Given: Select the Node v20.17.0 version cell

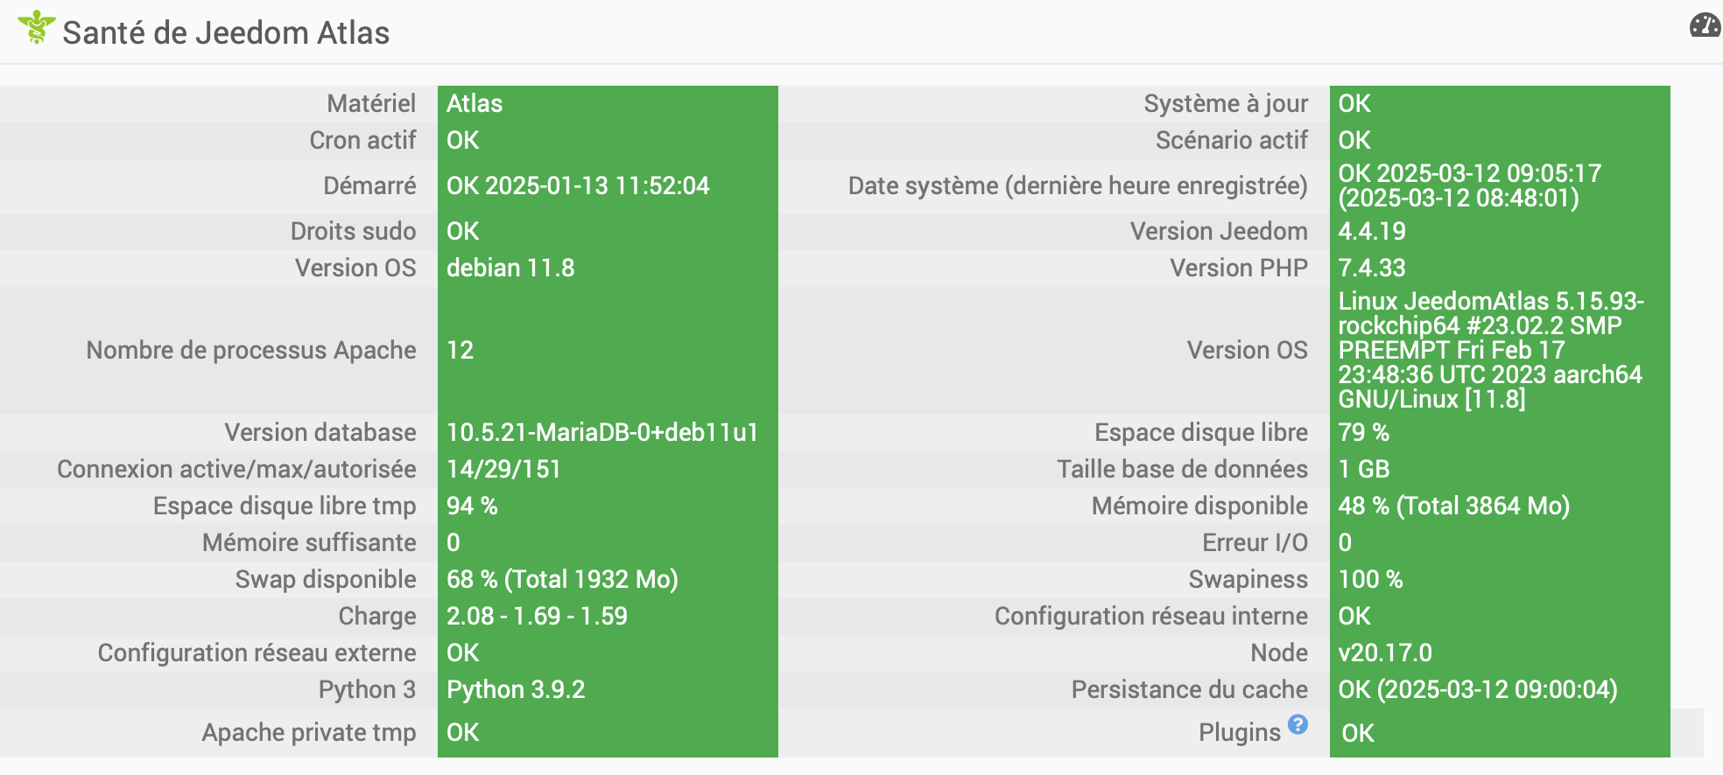Looking at the screenshot, I should click(x=1500, y=653).
